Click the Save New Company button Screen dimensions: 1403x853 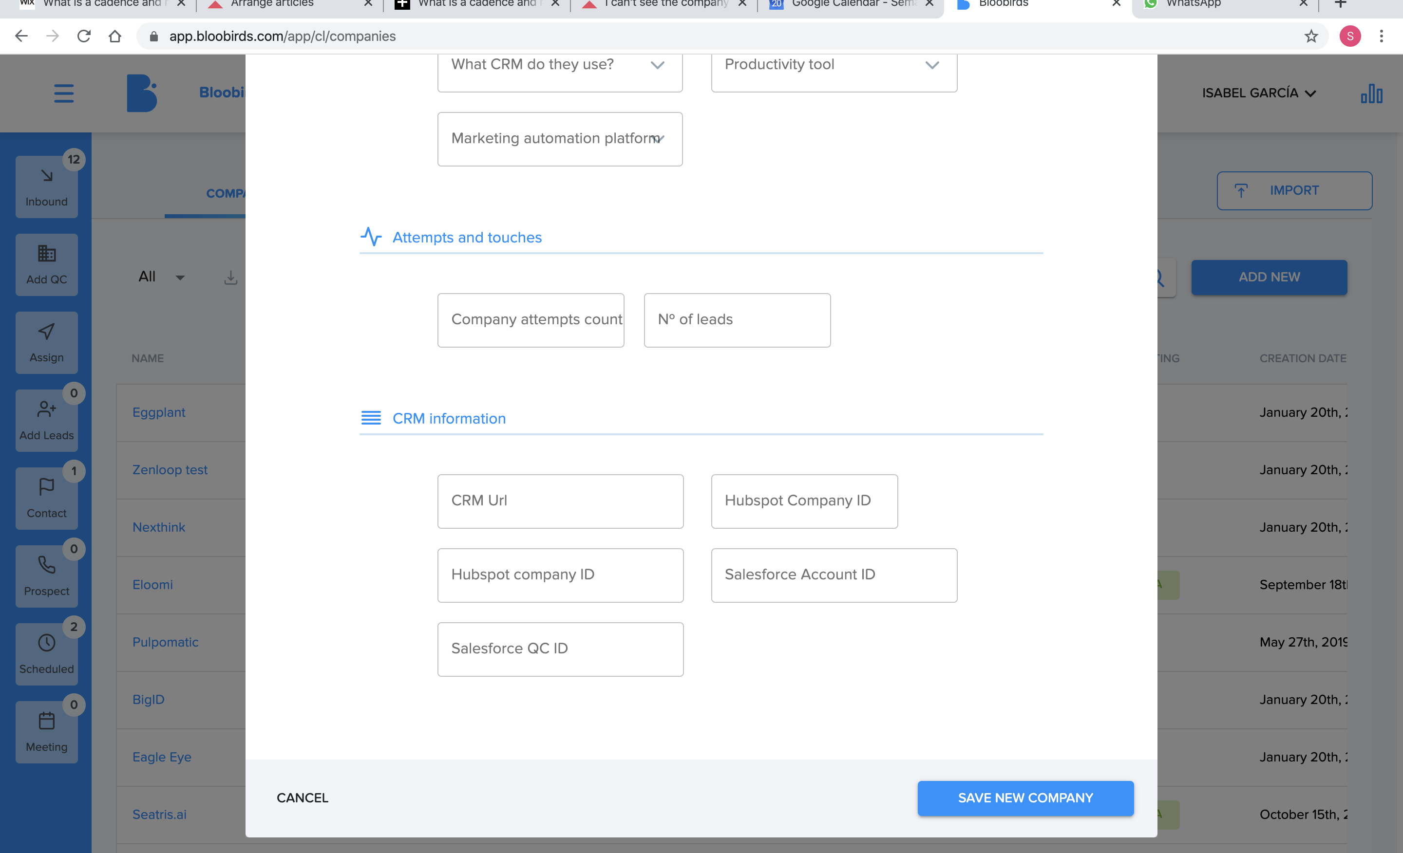1025,798
